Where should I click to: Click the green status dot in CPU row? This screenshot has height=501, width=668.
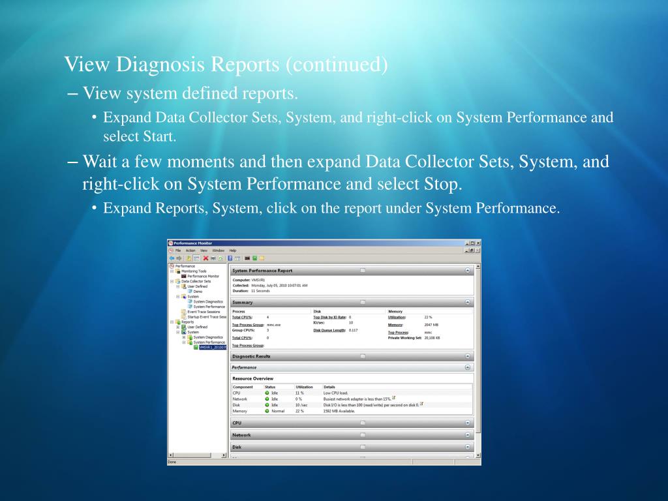coord(267,393)
